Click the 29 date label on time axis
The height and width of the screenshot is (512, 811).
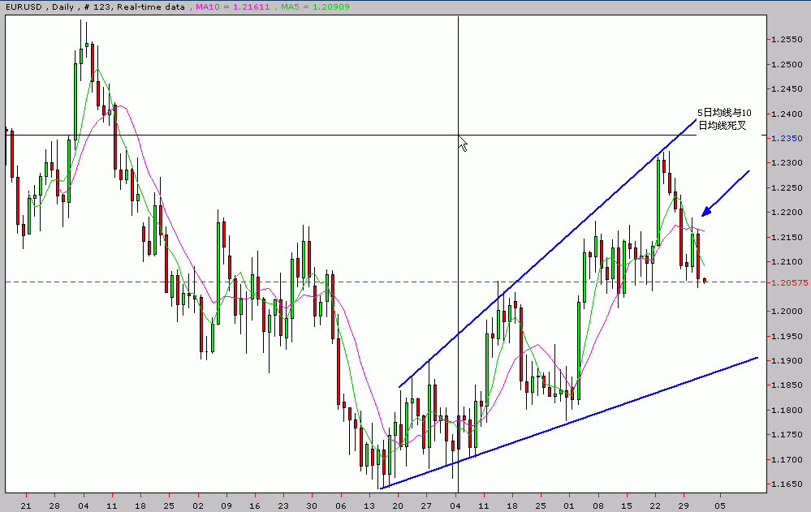pos(684,506)
